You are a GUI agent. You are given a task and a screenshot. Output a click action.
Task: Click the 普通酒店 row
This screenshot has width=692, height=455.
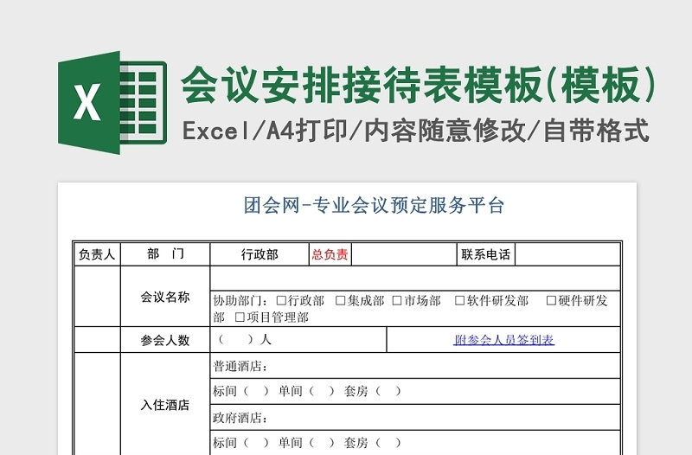pyautogui.click(x=415, y=366)
